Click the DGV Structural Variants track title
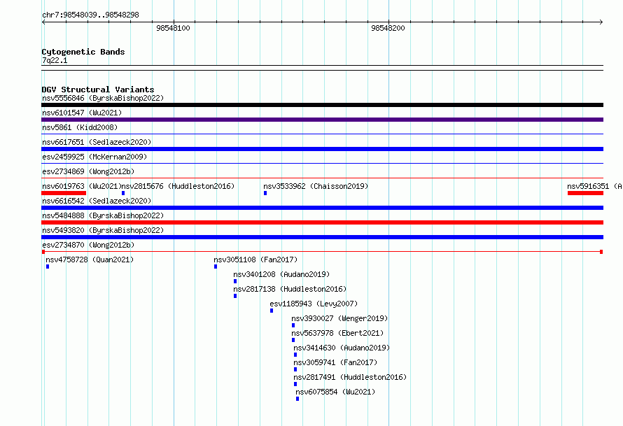The width and height of the screenshot is (623, 426). coord(98,90)
